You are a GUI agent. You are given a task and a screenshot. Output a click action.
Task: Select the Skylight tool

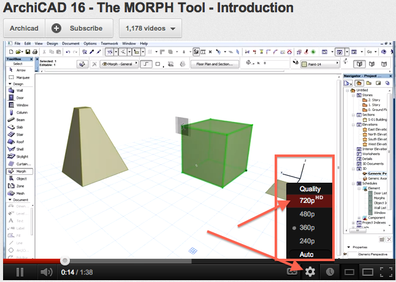tap(19, 156)
